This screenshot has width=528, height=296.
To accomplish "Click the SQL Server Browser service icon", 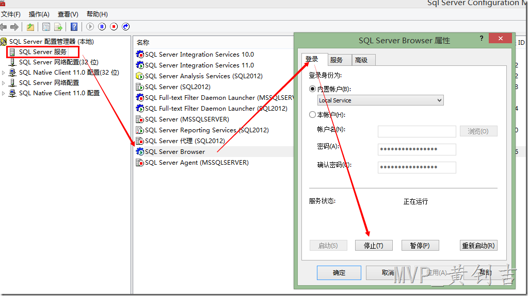I will pos(140,151).
